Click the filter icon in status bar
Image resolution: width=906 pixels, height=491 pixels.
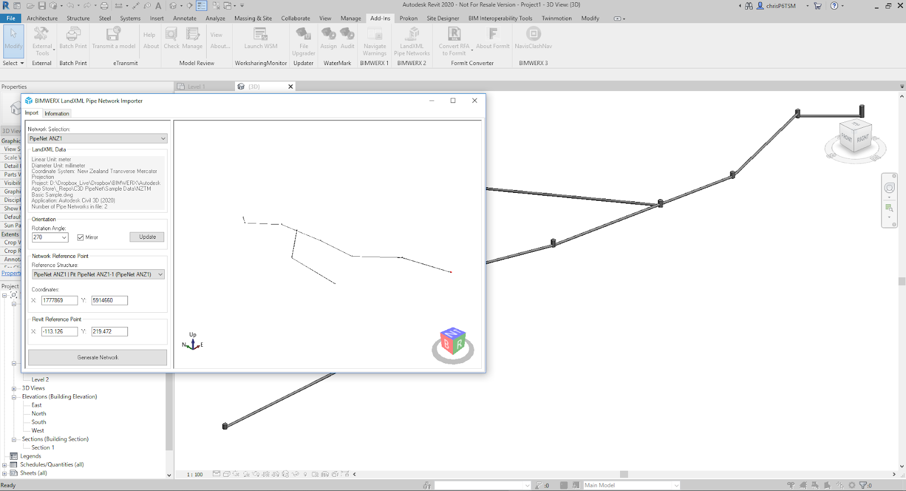863,485
